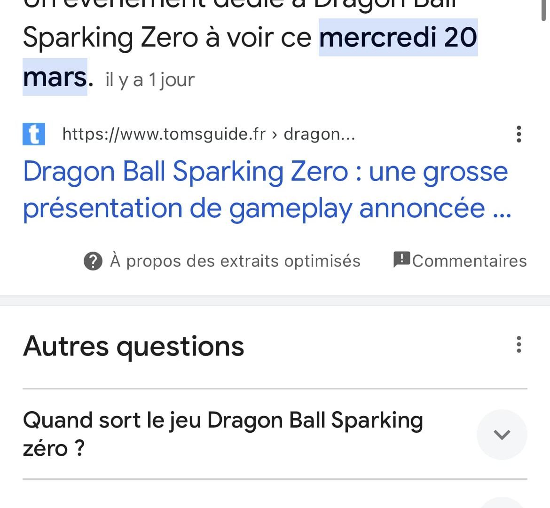Open À propos des extraits optimisés
The width and height of the screenshot is (550, 508).
235,261
